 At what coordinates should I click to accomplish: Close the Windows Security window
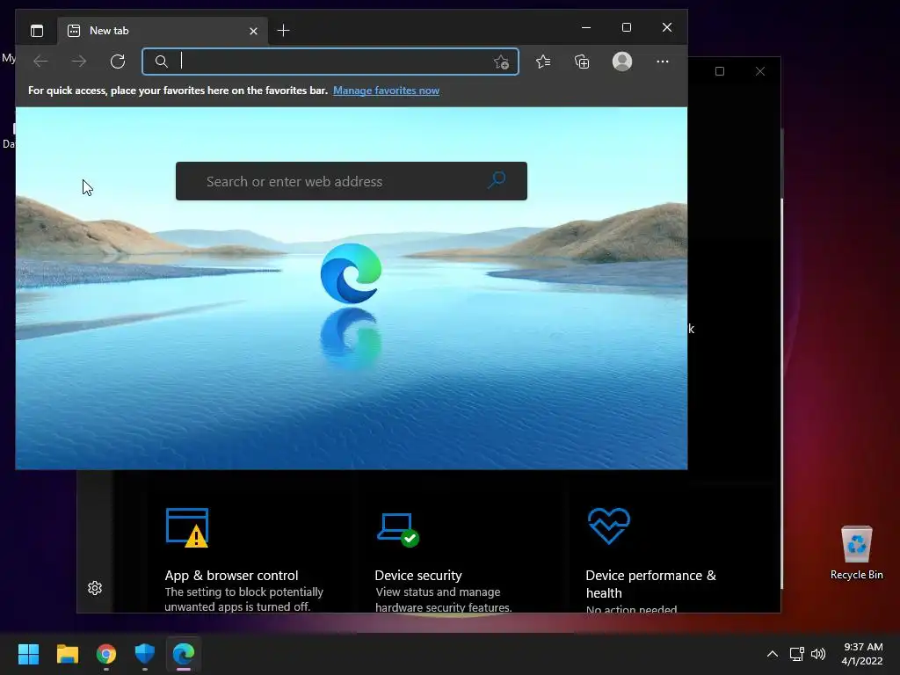click(x=760, y=71)
